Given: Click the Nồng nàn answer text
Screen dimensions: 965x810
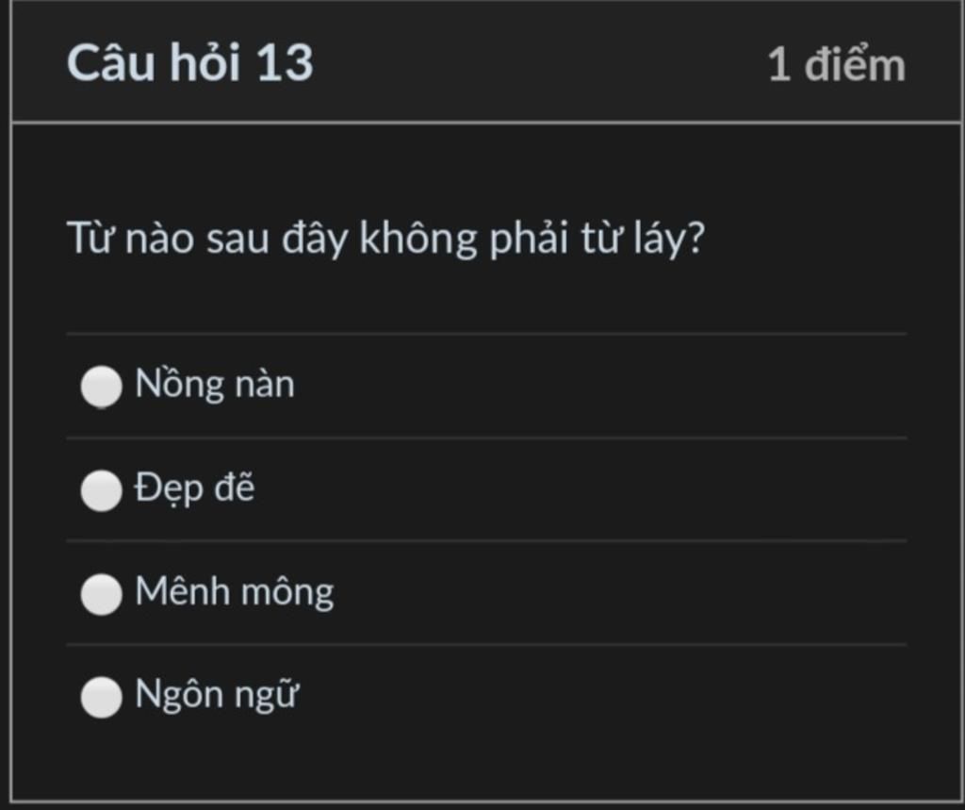Looking at the screenshot, I should click(x=215, y=385).
